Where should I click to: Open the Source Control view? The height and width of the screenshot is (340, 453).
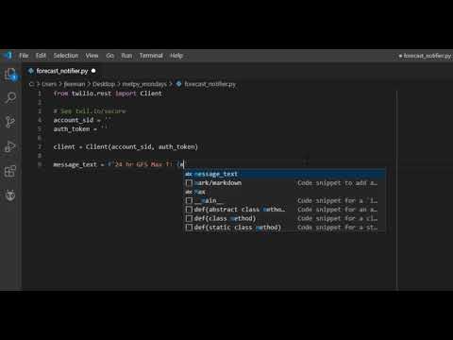[x=10, y=122]
